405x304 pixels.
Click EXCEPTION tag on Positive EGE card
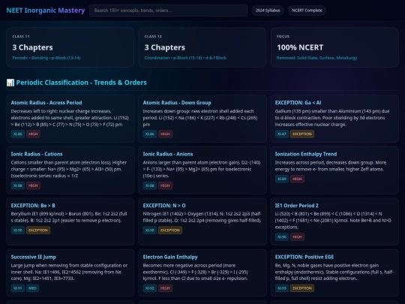point(302,288)
